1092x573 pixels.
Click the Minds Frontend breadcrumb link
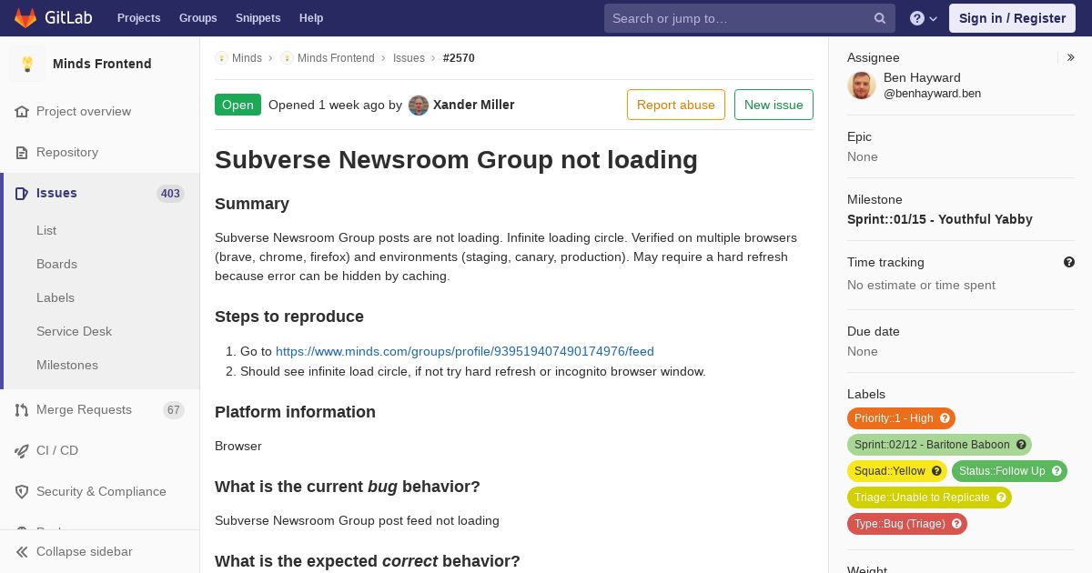336,58
